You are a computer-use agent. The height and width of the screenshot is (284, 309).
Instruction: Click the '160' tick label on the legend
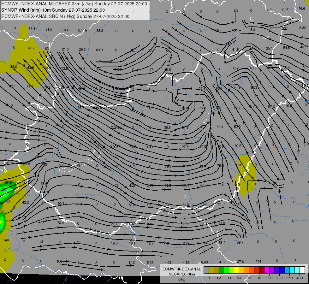[279, 278]
